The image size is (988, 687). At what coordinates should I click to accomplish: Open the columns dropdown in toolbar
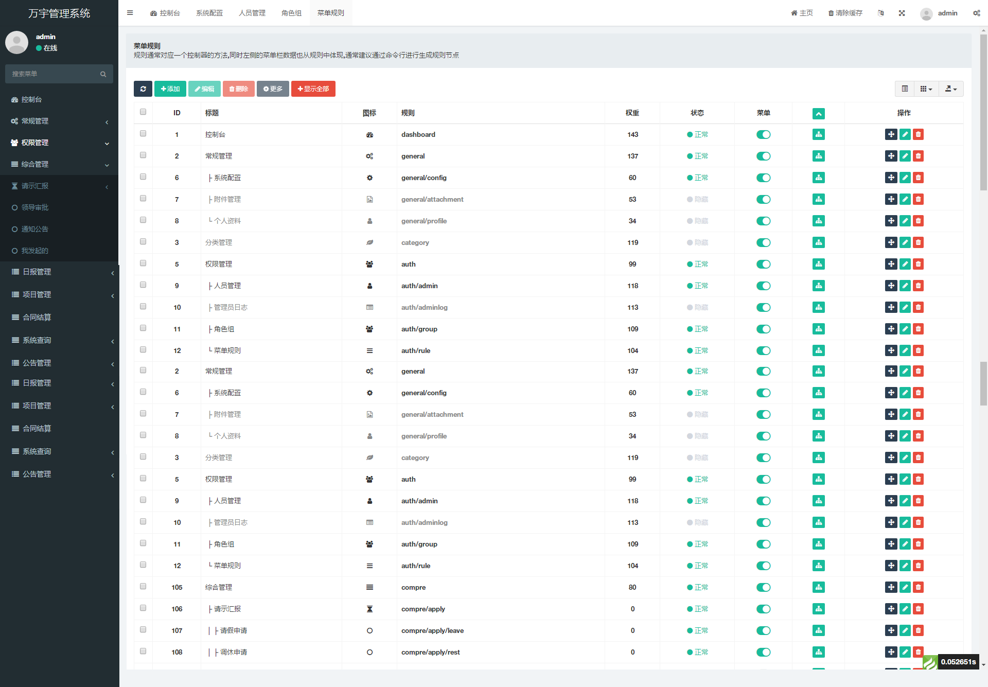click(926, 89)
